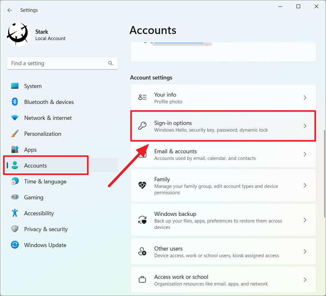Expand the Email & accounts chevron

pos(305,154)
